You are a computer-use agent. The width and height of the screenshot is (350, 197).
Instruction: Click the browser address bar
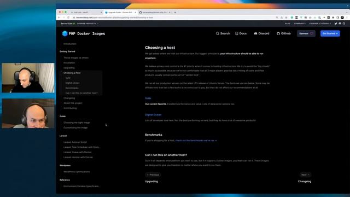[174, 18]
